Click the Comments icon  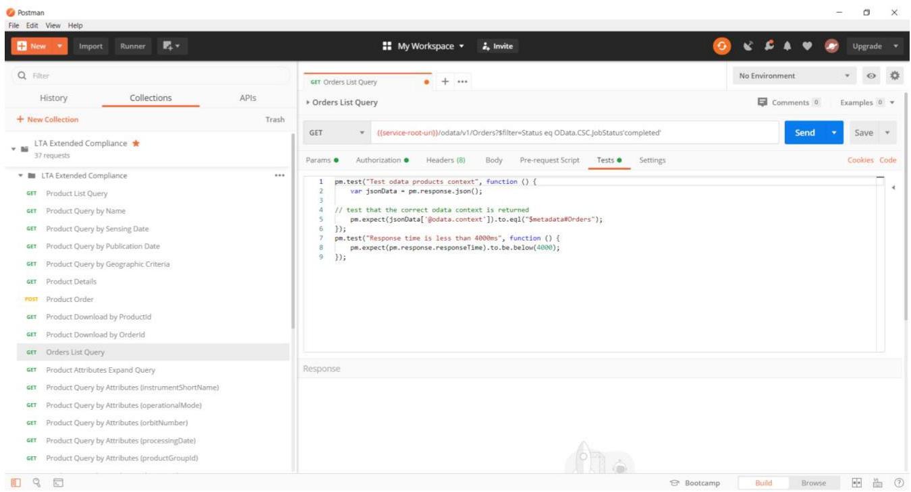click(763, 102)
